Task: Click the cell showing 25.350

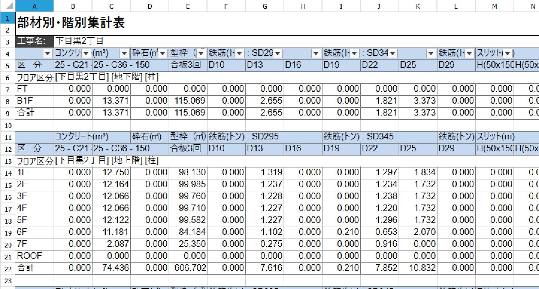Action: (188, 244)
